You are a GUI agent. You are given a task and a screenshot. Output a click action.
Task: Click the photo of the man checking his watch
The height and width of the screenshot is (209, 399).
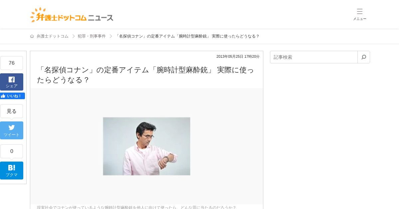[147, 146]
